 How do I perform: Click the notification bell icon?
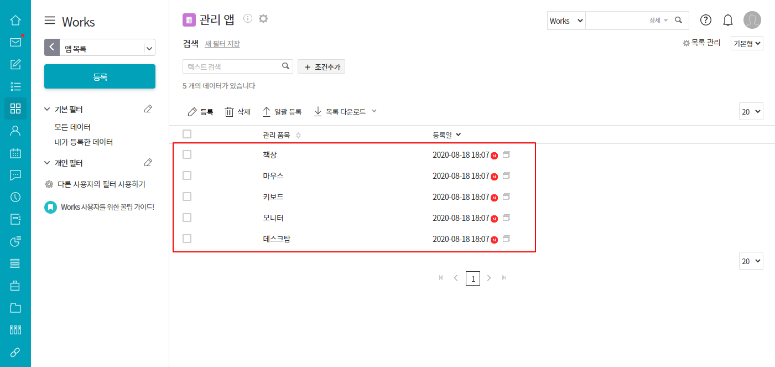pos(728,20)
